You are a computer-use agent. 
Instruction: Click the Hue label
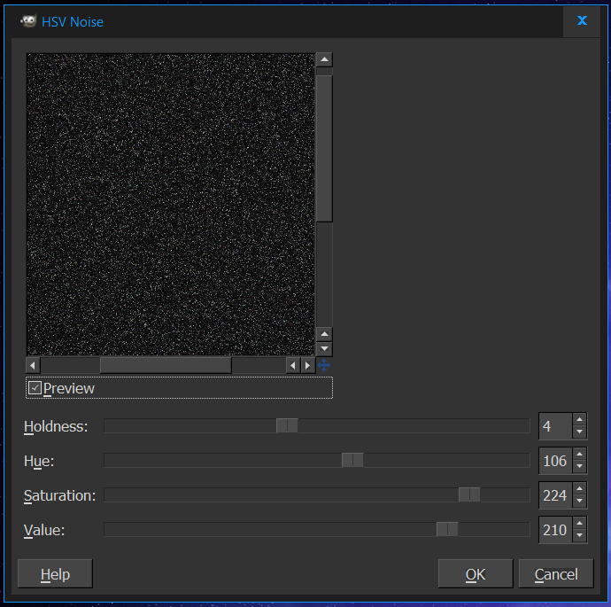click(39, 461)
